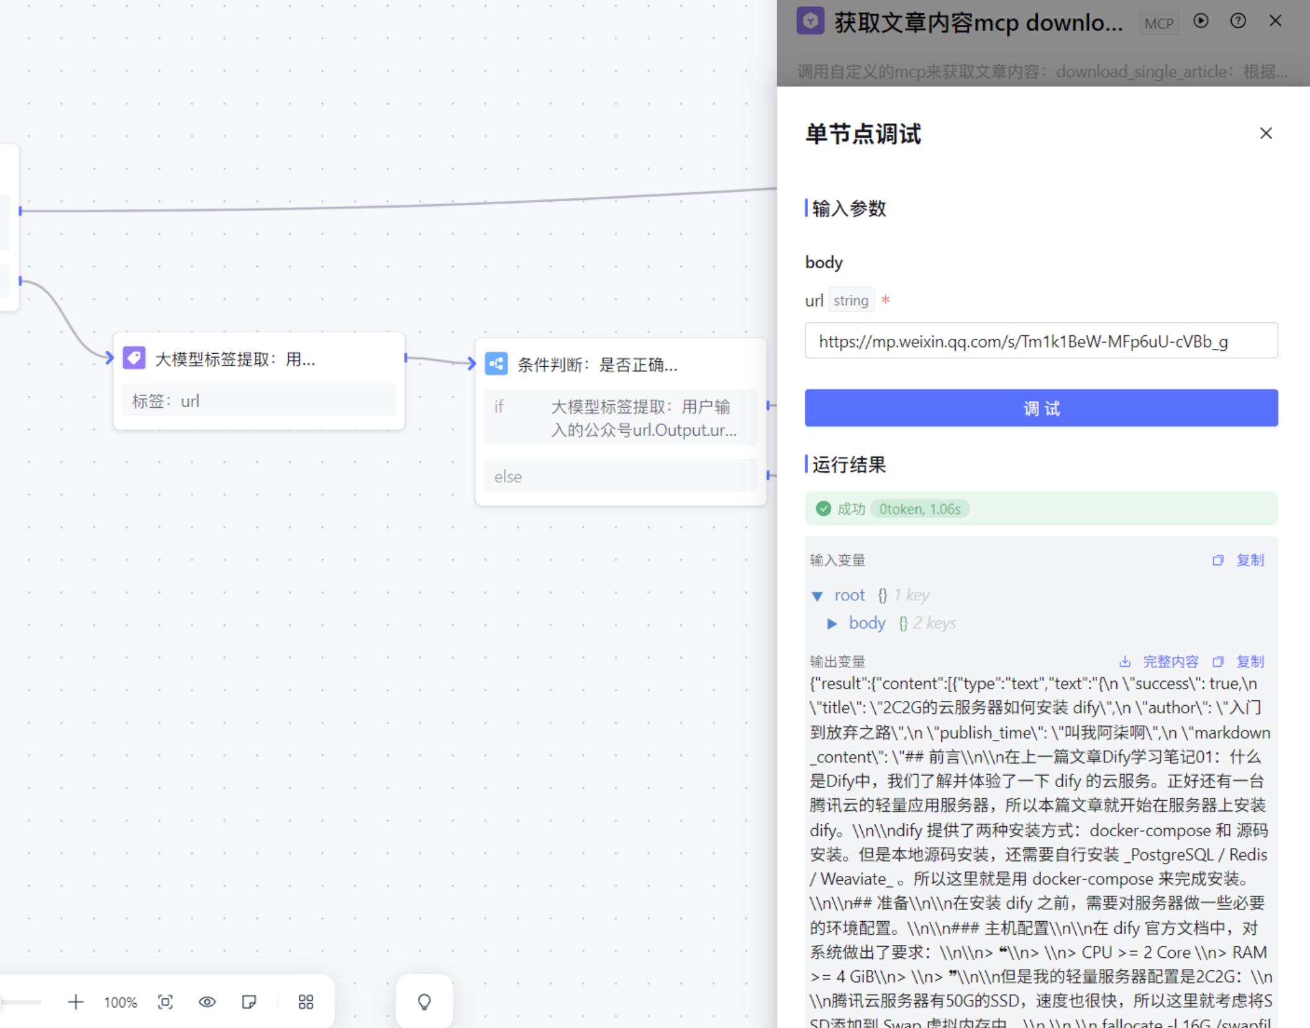Screen dimensions: 1310x1028
Task: Click the url input field
Action: (1040, 341)
